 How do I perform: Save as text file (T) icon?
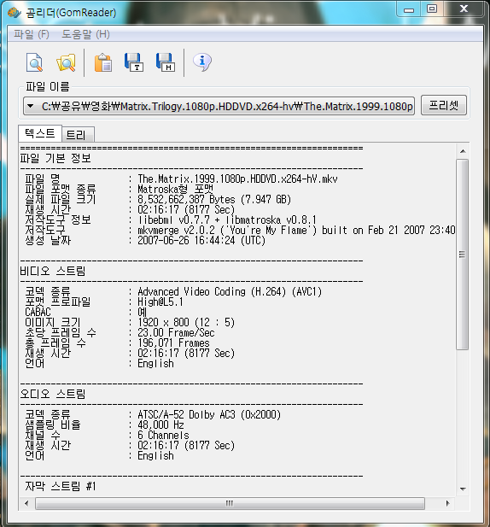(134, 62)
